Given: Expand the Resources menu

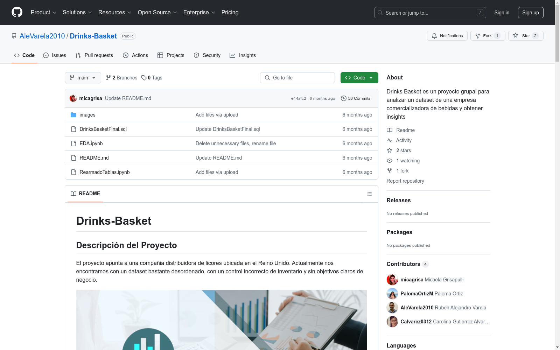Looking at the screenshot, I should point(115,12).
